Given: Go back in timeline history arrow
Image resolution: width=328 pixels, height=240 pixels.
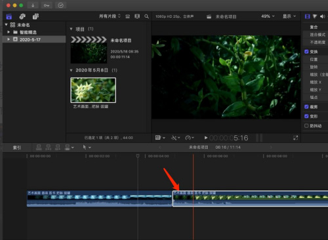Looking at the screenshot, I should [159, 148].
